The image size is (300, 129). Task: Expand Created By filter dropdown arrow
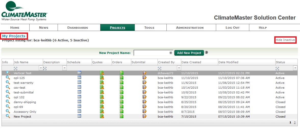coord(179,68)
